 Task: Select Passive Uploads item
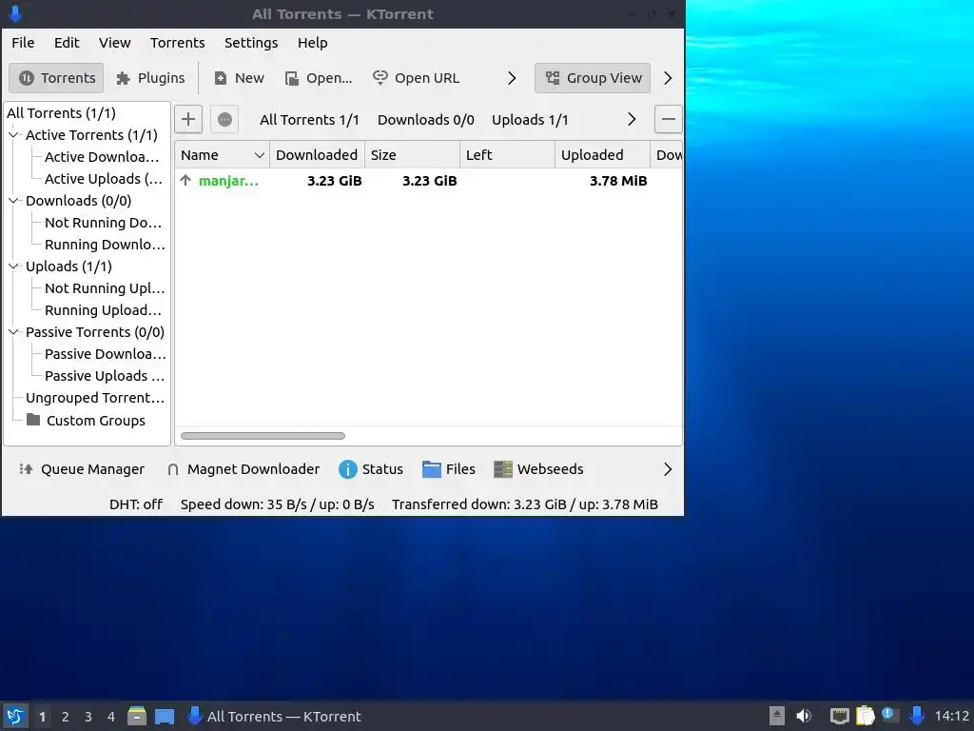[x=105, y=376]
